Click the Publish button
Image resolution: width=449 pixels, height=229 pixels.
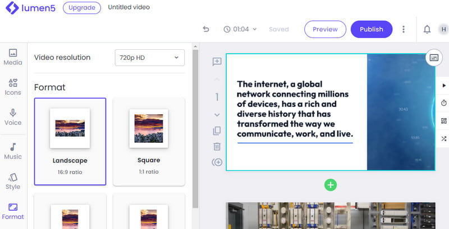(371, 29)
